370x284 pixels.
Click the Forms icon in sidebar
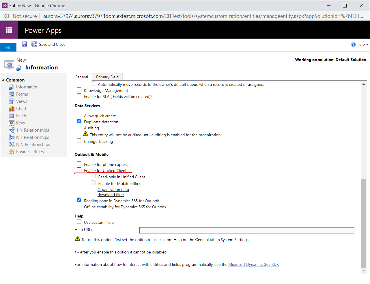coord(11,94)
